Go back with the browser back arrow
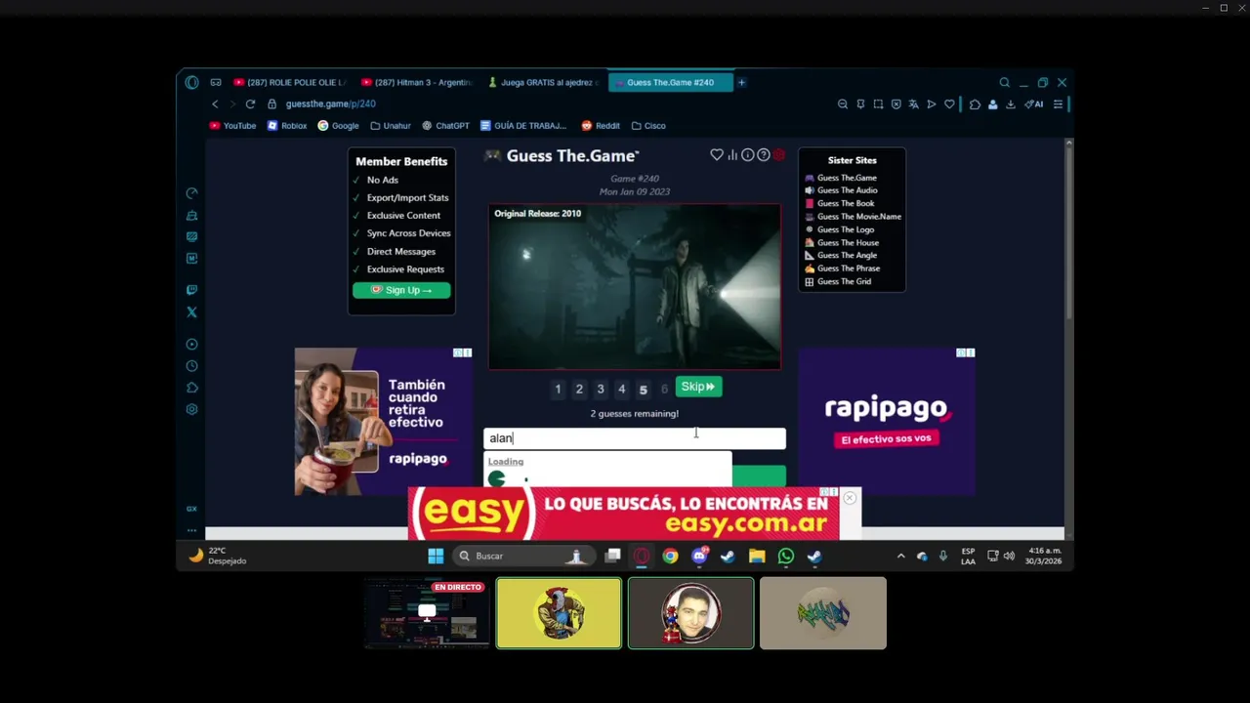 pyautogui.click(x=215, y=104)
